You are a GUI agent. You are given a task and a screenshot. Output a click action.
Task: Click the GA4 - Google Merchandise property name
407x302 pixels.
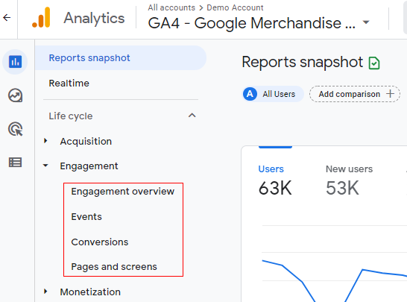[x=251, y=23]
